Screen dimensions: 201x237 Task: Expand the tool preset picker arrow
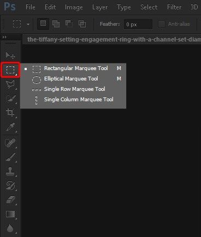click(x=28, y=24)
